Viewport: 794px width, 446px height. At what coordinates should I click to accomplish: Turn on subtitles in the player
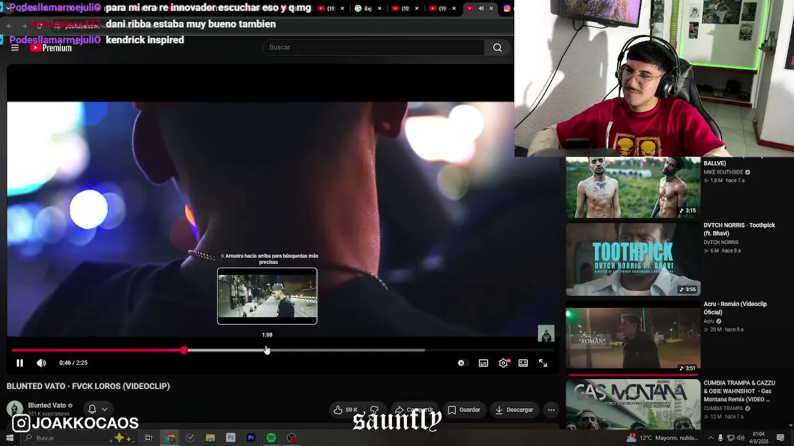coord(483,363)
